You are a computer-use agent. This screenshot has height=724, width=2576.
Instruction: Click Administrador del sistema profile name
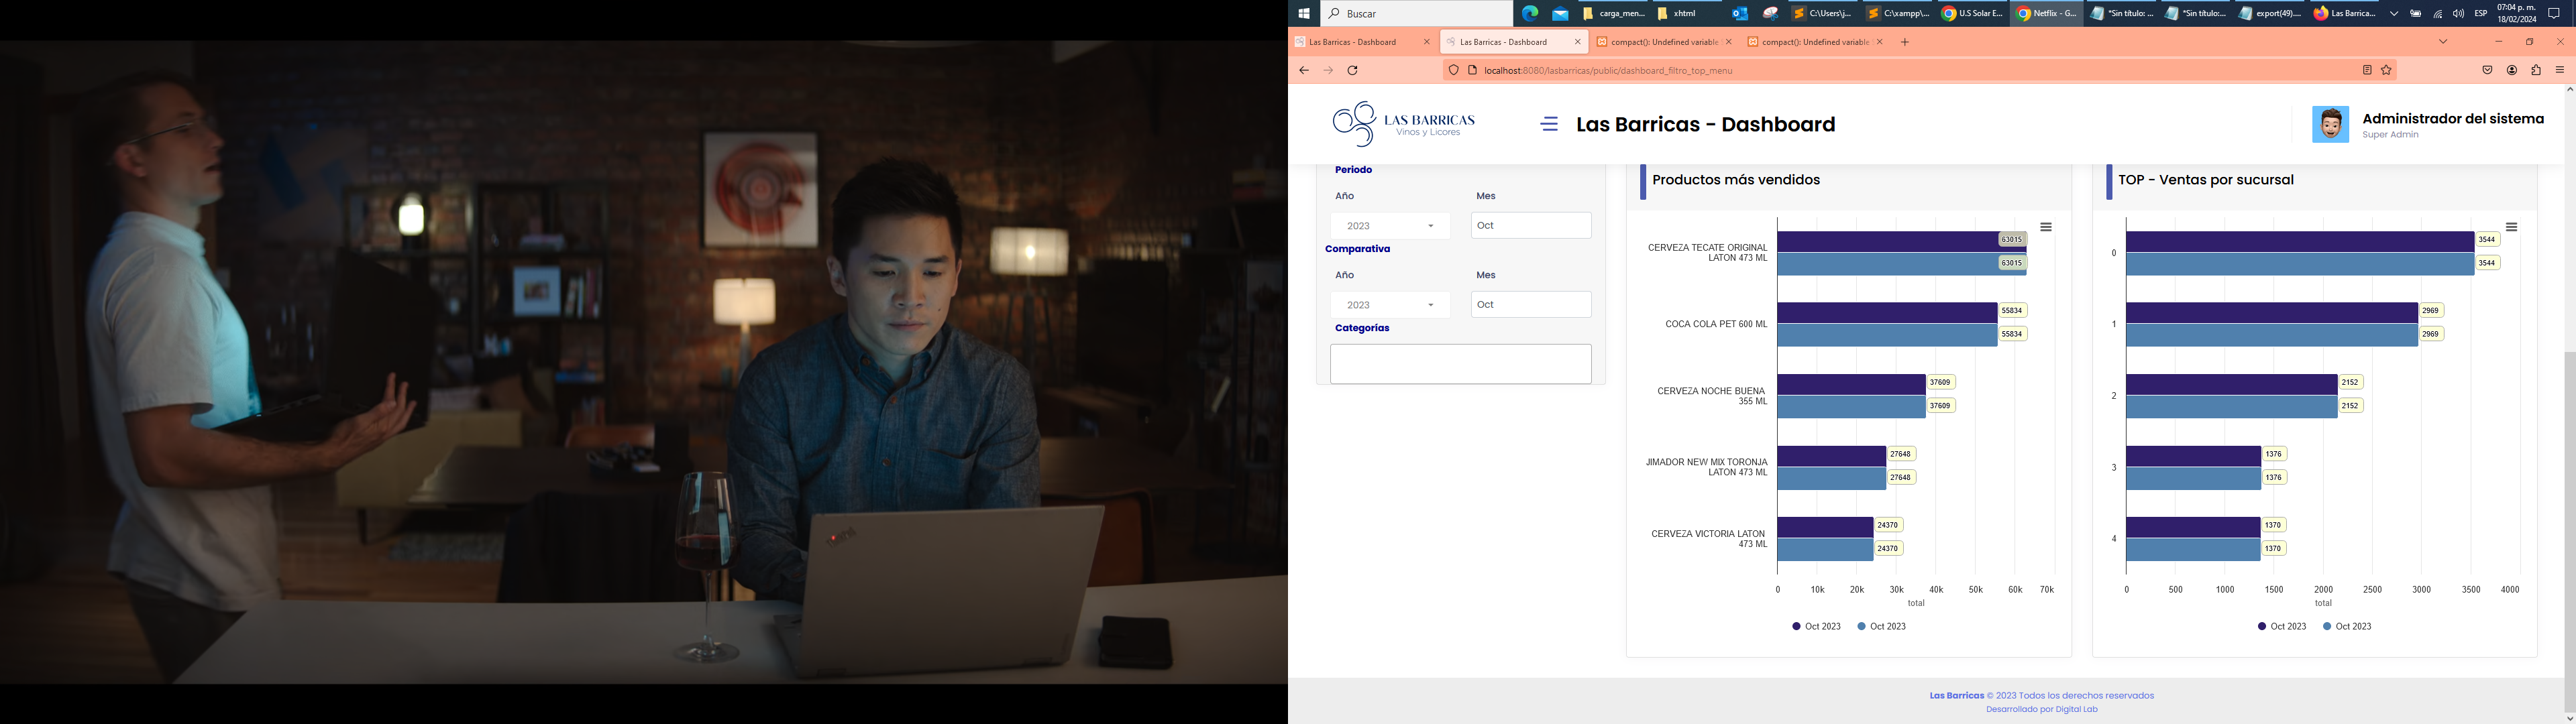pos(2453,119)
